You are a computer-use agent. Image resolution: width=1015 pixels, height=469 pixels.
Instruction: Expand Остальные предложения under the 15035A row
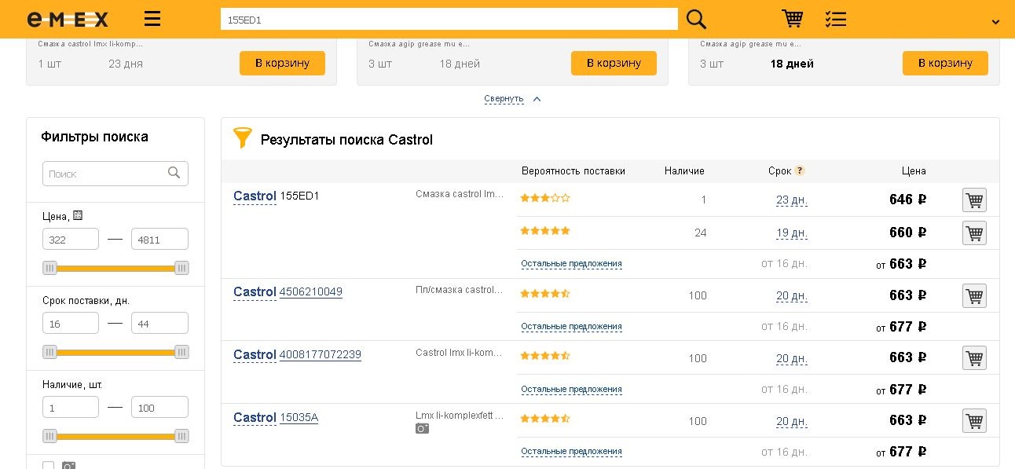(x=571, y=452)
